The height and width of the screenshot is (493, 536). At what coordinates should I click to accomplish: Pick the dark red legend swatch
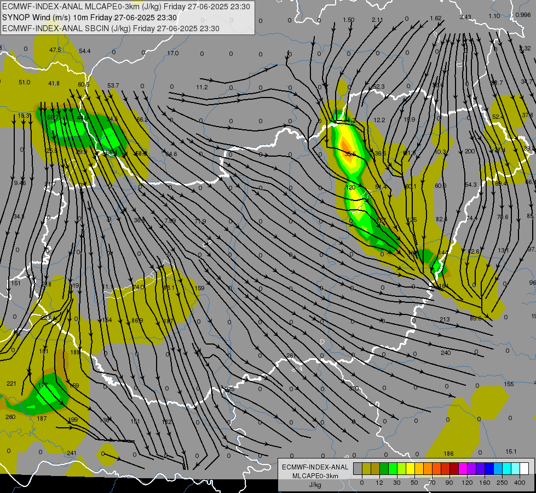[454, 468]
